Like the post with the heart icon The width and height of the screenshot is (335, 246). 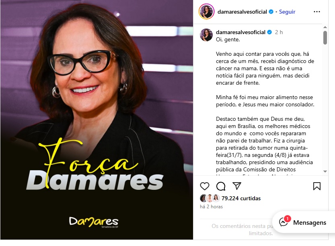(204, 186)
